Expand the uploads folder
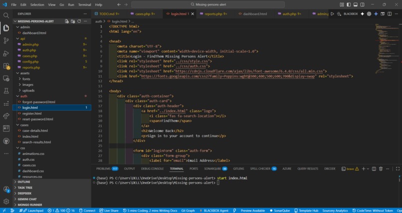 [x=28, y=90]
